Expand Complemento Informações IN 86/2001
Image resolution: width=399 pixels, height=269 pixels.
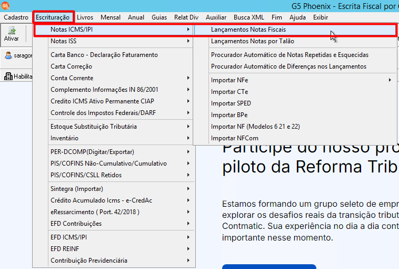(114, 90)
